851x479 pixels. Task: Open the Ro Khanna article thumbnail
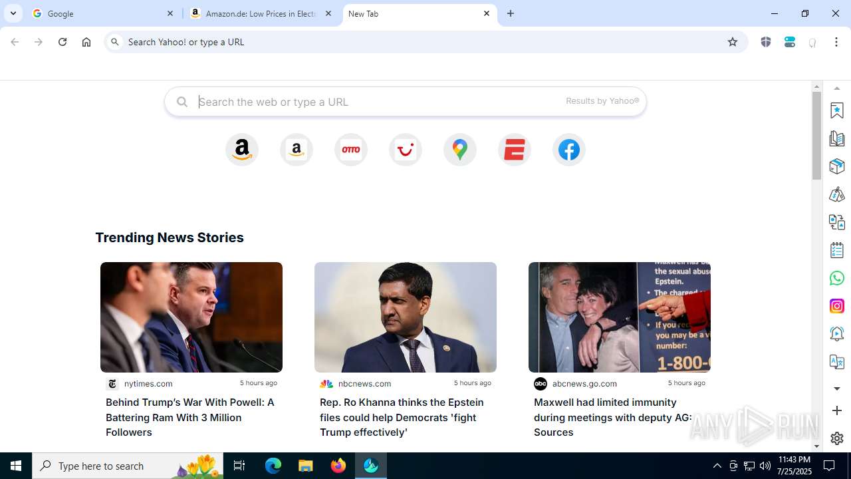406,317
